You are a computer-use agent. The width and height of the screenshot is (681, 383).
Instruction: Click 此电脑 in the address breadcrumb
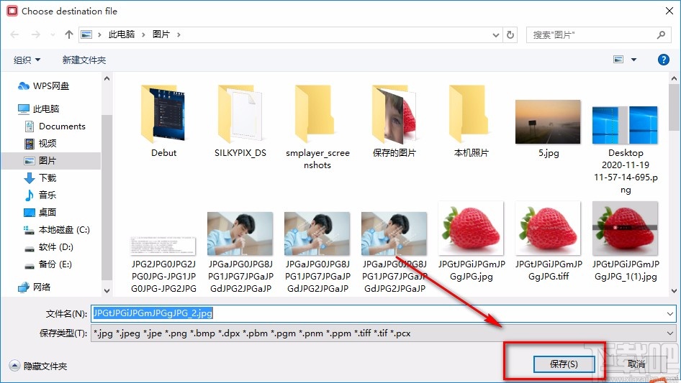click(x=121, y=34)
